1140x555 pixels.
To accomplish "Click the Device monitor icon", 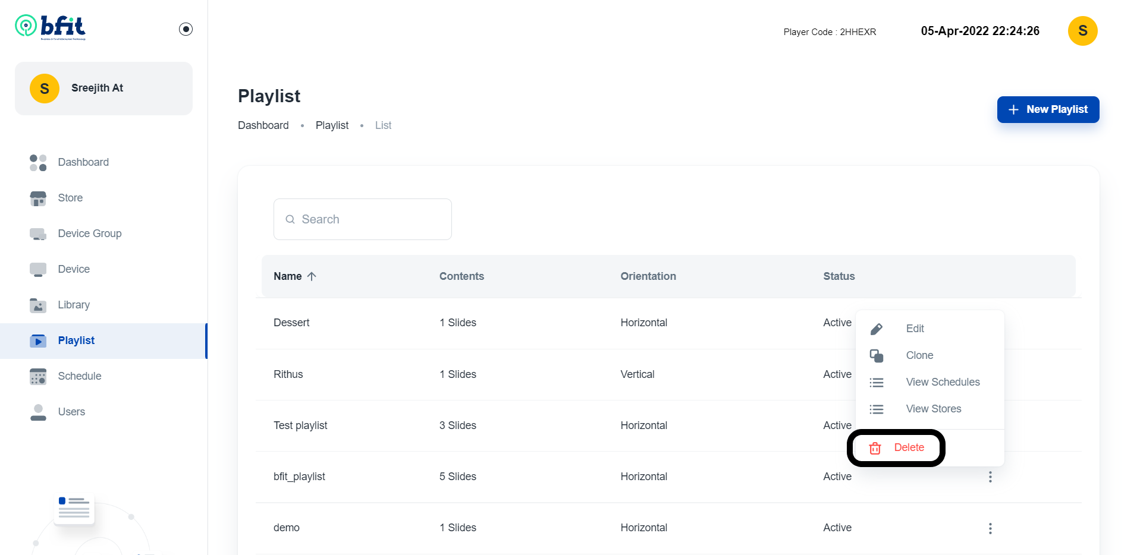I will tap(38, 270).
